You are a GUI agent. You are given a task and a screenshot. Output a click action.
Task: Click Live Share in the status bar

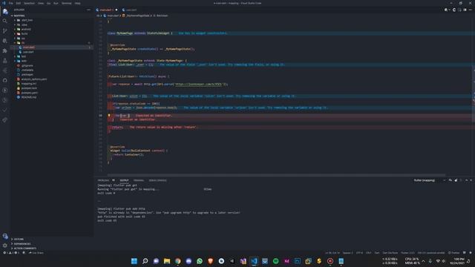(x=36, y=253)
